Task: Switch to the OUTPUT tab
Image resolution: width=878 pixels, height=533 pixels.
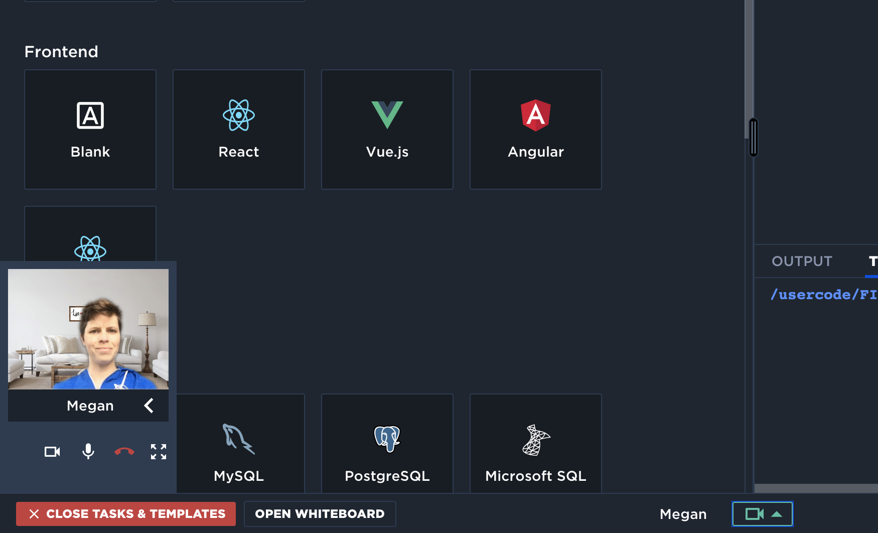Action: tap(802, 261)
